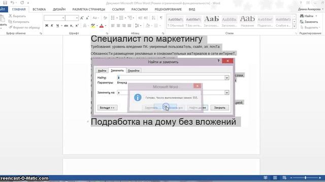325x182 pixels.
Task: Click the Закрыть button in dialog
Action: click(x=220, y=108)
